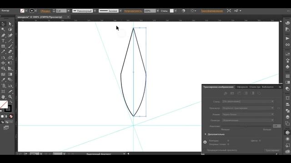This screenshot has height=163, width=291.
Task: Select the Rectangle tool
Action: [x=3, y=46]
